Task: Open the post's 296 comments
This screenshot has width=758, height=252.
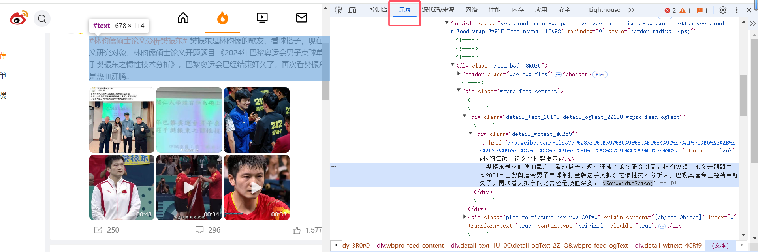Action: (199, 230)
